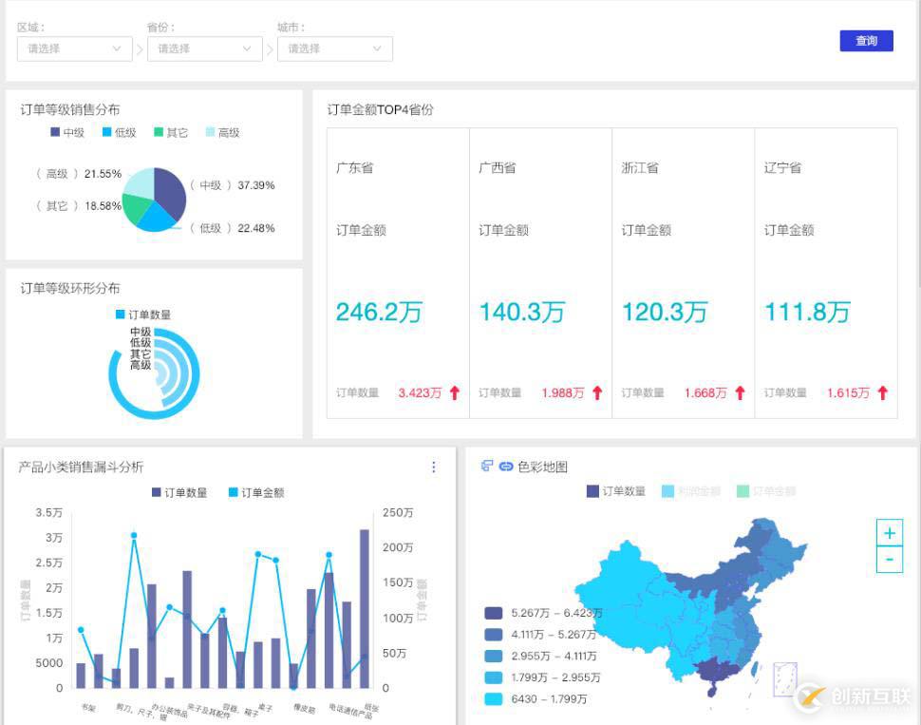Zoom out the map with minus button
Screen dimensions: 921x725
pyautogui.click(x=890, y=559)
